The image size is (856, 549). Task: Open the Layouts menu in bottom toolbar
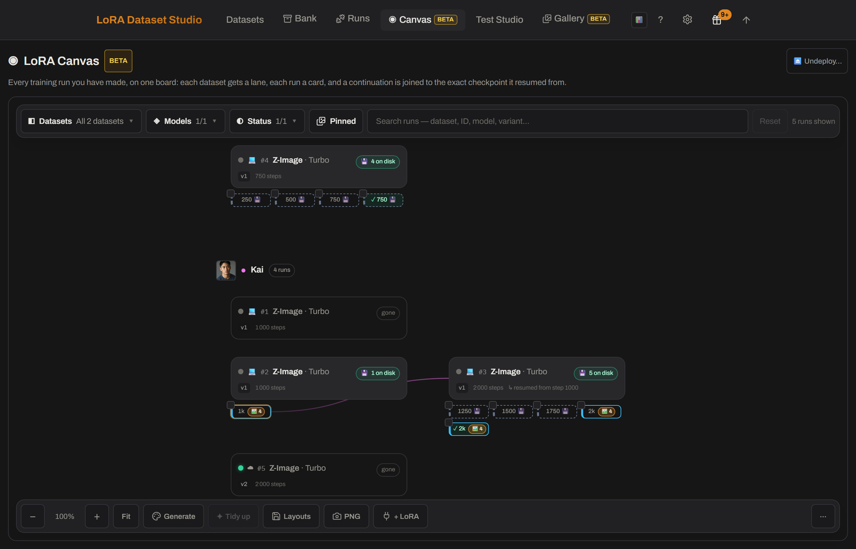click(x=291, y=516)
